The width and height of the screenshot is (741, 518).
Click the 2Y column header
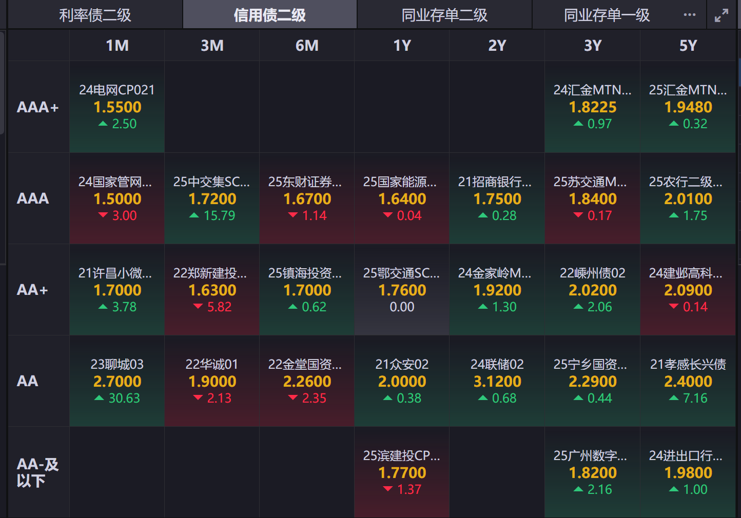coord(497,46)
